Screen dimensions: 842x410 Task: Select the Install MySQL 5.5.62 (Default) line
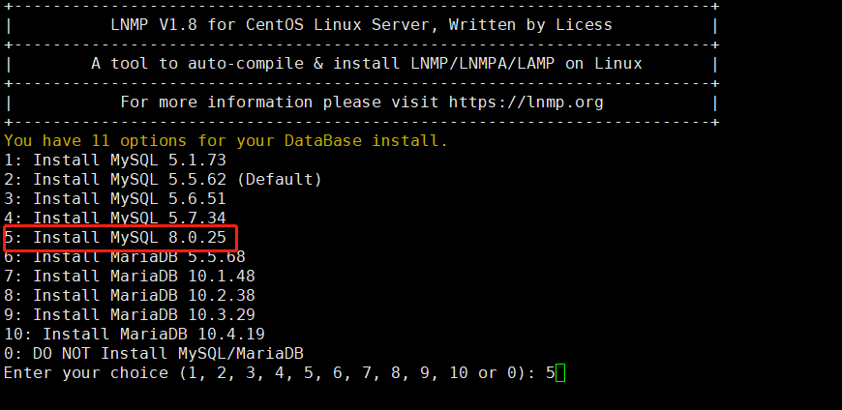coord(163,179)
